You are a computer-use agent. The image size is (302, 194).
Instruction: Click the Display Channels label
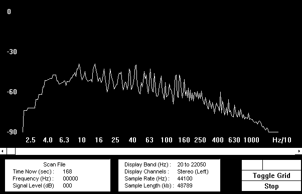pos(147,171)
